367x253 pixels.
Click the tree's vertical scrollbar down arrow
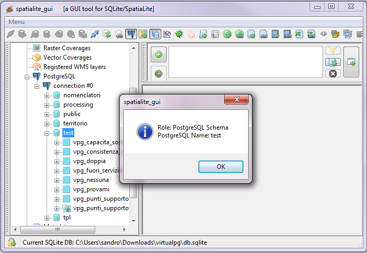[x=134, y=221]
